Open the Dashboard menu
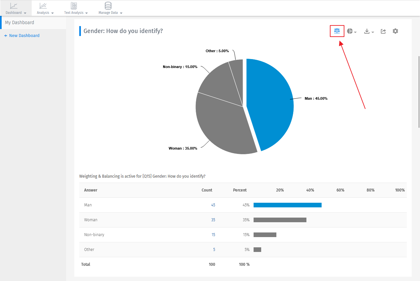The image size is (420, 281). tap(25, 13)
